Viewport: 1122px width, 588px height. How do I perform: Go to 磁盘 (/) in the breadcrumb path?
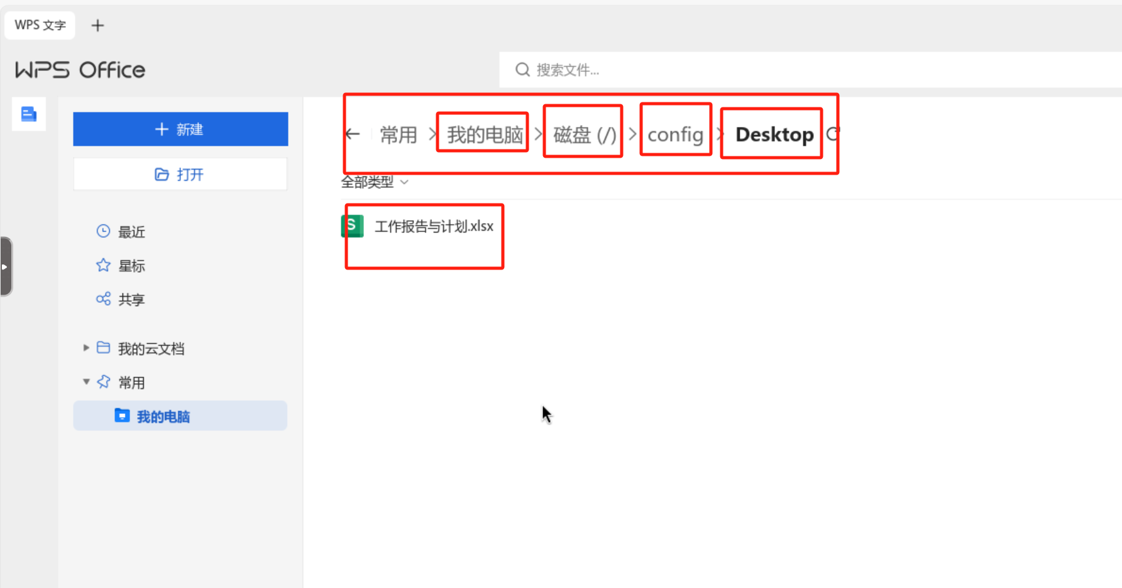coord(585,134)
